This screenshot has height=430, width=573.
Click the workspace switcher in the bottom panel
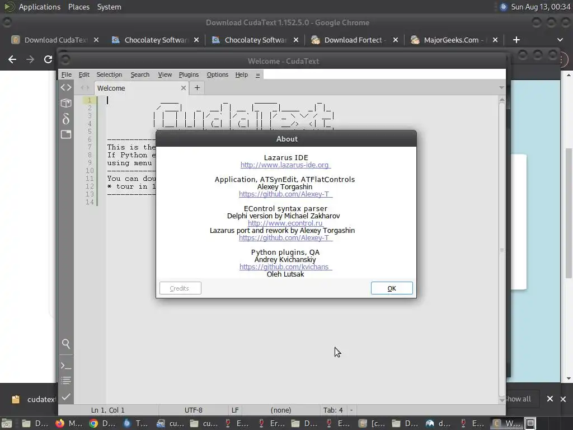(x=530, y=423)
